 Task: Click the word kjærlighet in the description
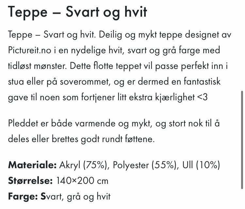coord(175,98)
